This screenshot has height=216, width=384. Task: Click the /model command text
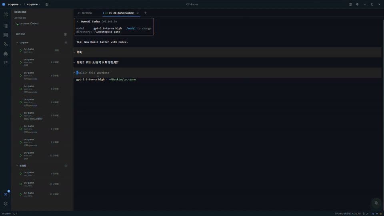(131, 28)
